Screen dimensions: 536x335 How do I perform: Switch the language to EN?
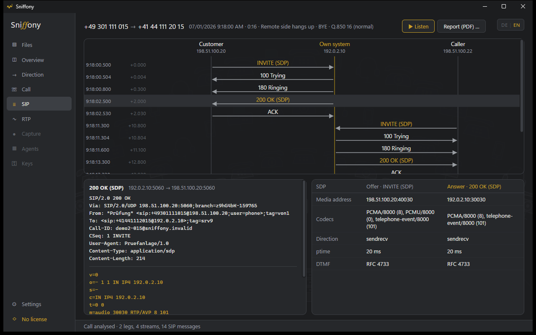click(517, 25)
